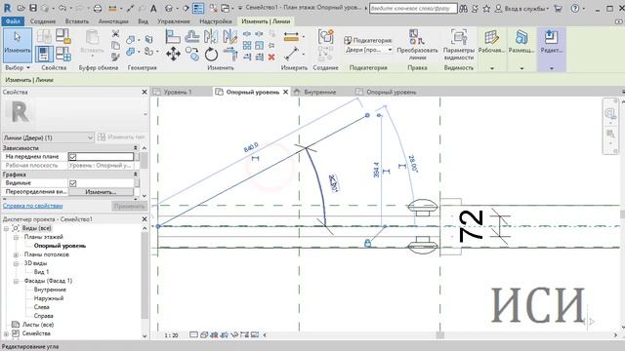Select the Copy tool in Изменить panel

click(193, 54)
